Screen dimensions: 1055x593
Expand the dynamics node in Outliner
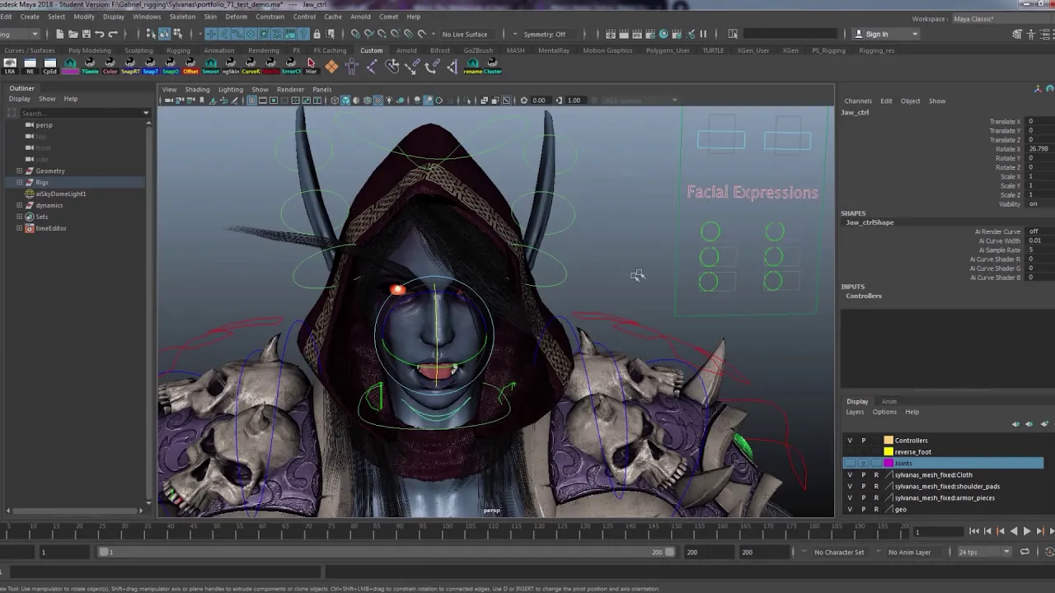(19, 206)
